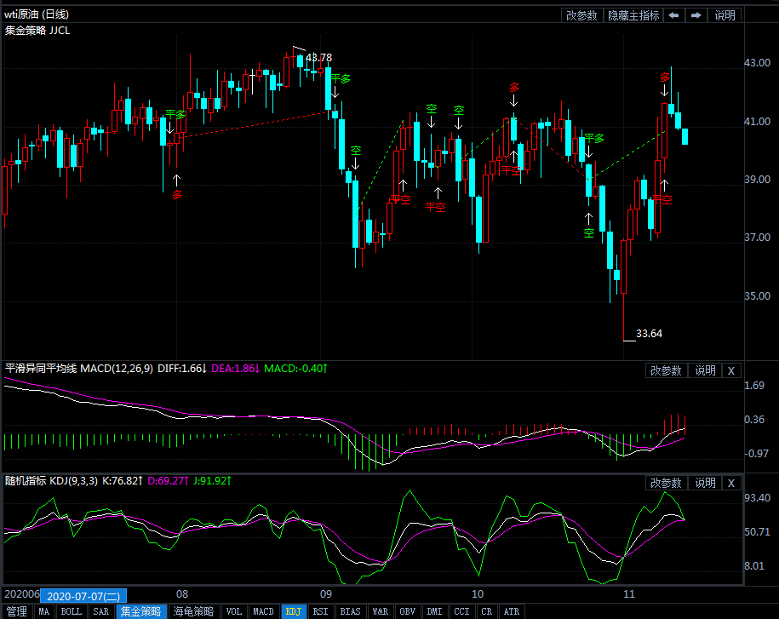Open 说明 in the KDJ panel
Image resolution: width=779 pixels, height=619 pixels.
(x=705, y=483)
